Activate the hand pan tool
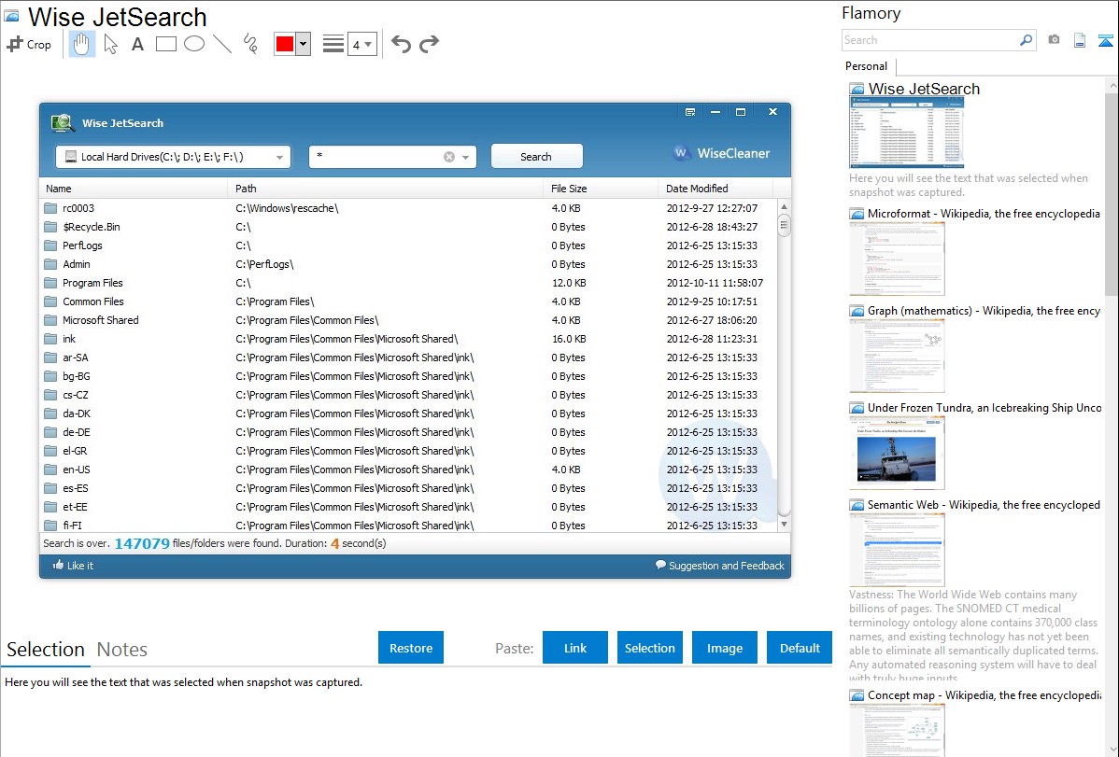Screen dimensions: 1119x757 point(82,44)
